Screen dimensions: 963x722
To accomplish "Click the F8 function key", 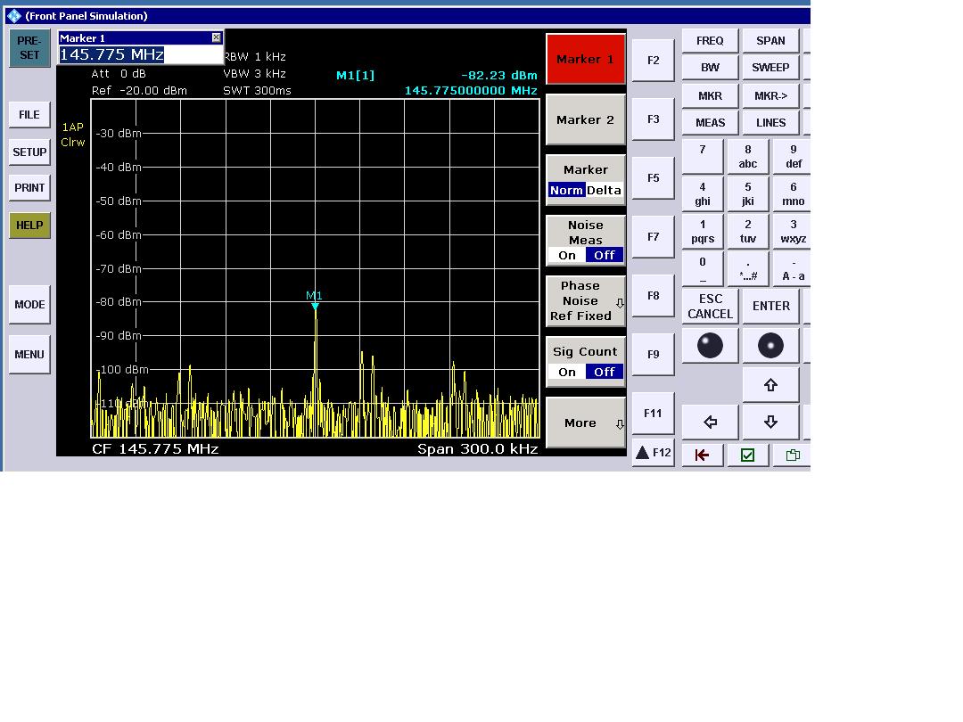I will tap(653, 296).
